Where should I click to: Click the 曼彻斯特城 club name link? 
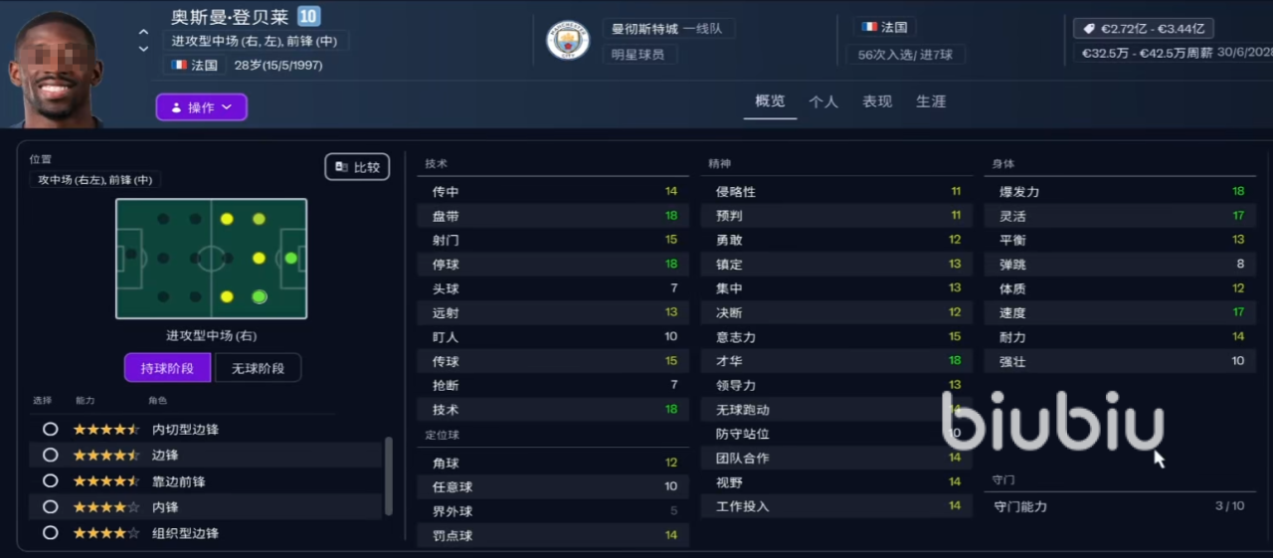[x=644, y=29]
